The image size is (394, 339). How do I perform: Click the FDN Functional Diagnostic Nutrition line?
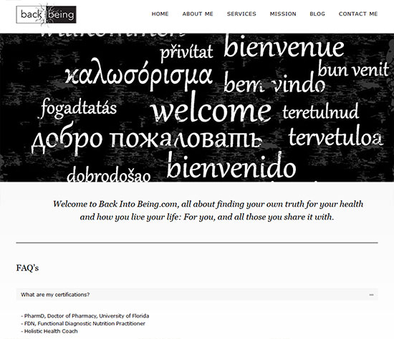[83, 324]
